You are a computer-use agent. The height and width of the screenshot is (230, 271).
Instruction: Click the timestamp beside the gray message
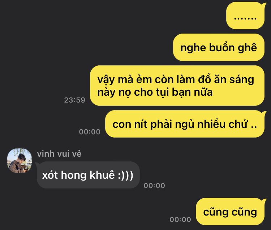(x=154, y=186)
